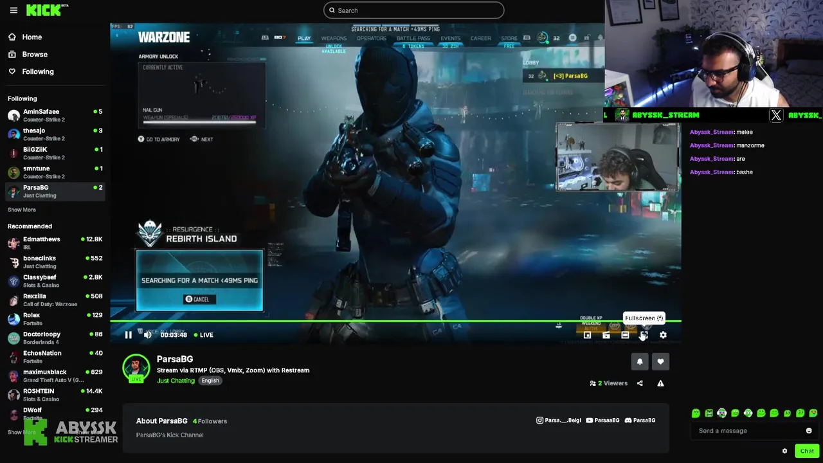Click the English language tag
Viewport: 823px width, 463px height.
point(210,381)
